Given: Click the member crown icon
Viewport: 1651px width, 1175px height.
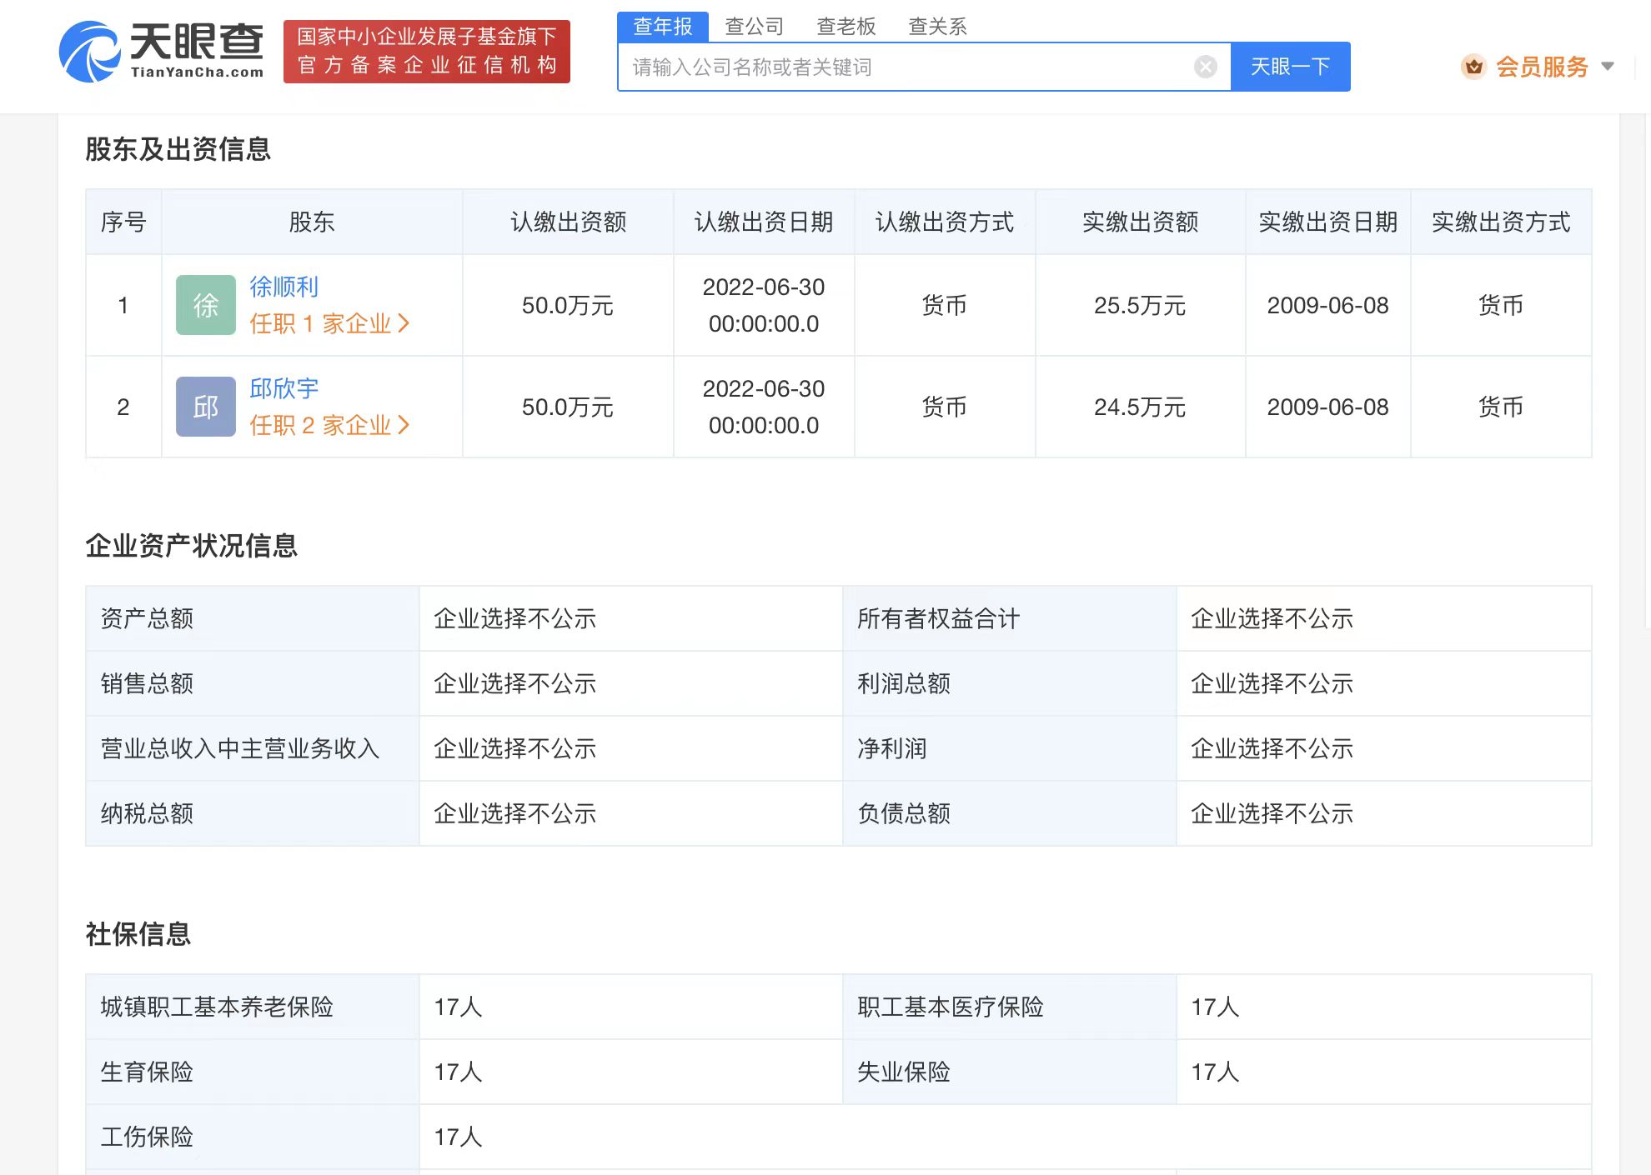Looking at the screenshot, I should point(1473,67).
